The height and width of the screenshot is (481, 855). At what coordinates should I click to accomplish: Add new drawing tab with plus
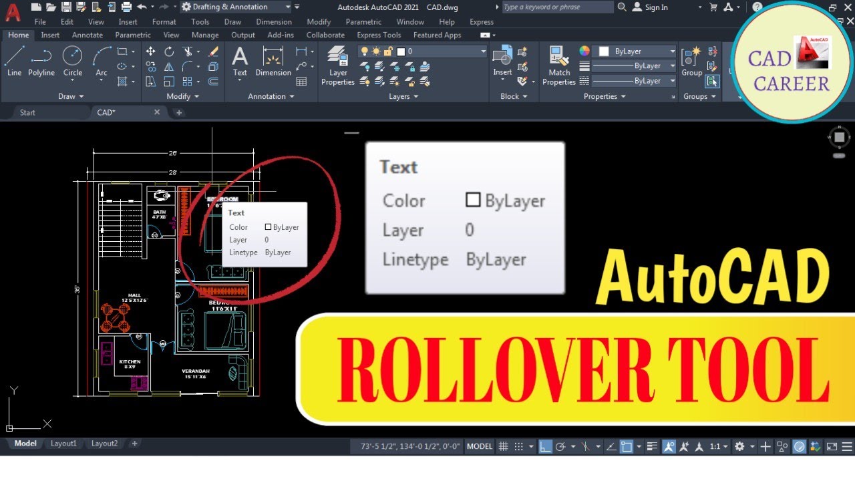pos(178,112)
